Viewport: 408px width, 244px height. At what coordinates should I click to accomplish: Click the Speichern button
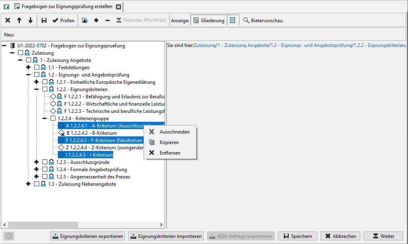pos(298,236)
